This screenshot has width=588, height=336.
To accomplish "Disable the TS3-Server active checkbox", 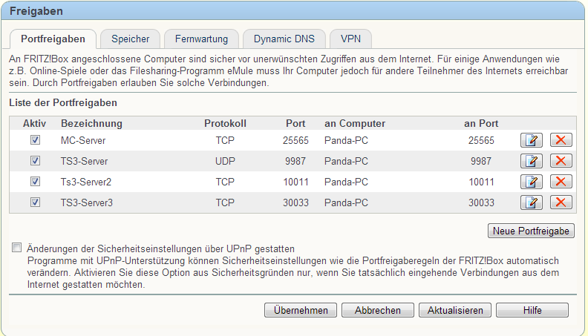I will click(35, 161).
